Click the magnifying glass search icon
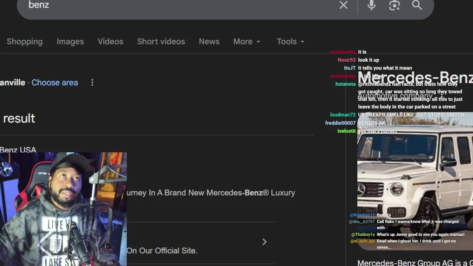This screenshot has height=266, width=473. (x=417, y=5)
